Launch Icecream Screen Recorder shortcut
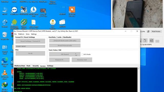Viewport: 164px width, 92px height. click(72, 12)
